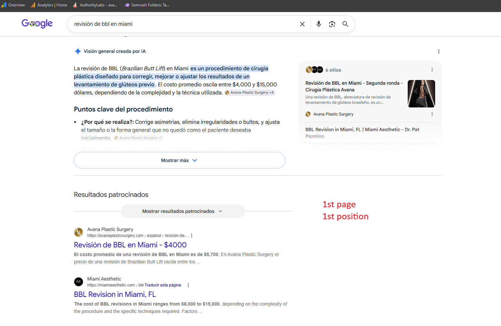501x326 pixels.
Task: Click Avana Plastic Surgery source name in card
Action: (x=333, y=114)
